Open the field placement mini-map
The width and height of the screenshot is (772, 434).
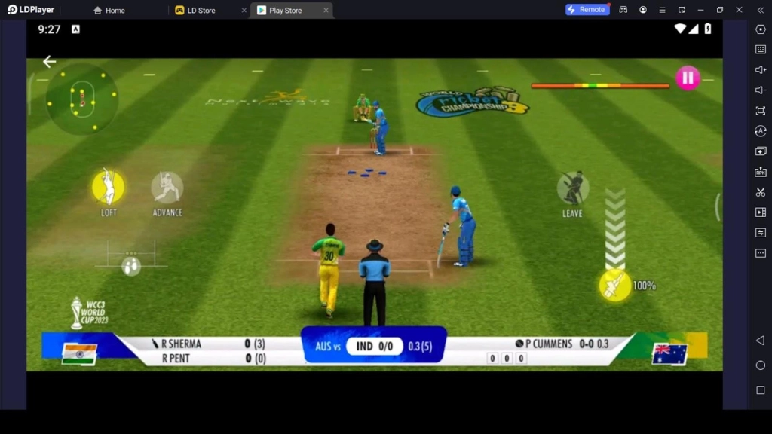tap(81, 99)
